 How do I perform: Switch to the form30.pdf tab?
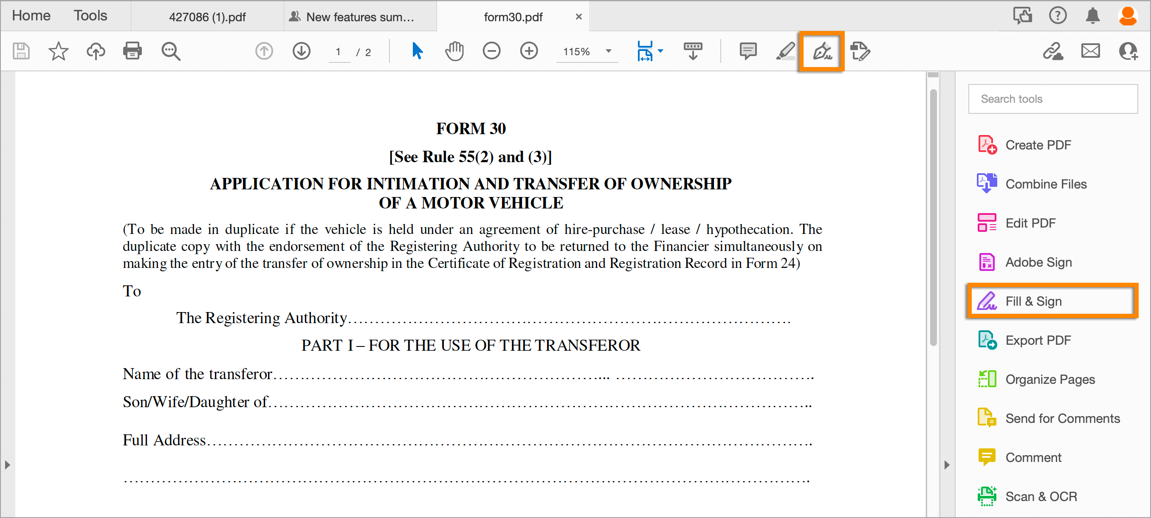[x=514, y=13]
